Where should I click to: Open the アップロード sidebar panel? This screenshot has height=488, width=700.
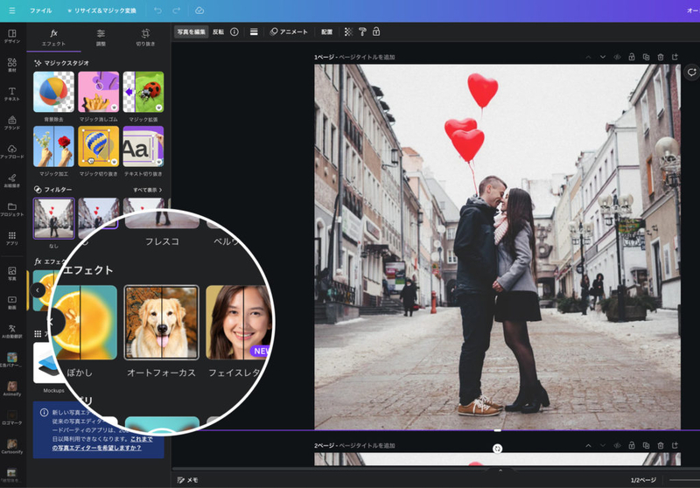click(12, 151)
